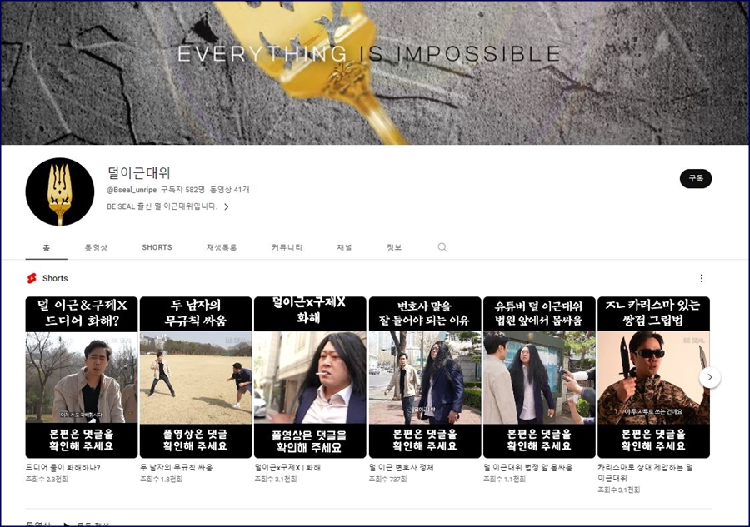The image size is (750, 527).
Task: Open channel search magnifier icon
Action: click(442, 247)
